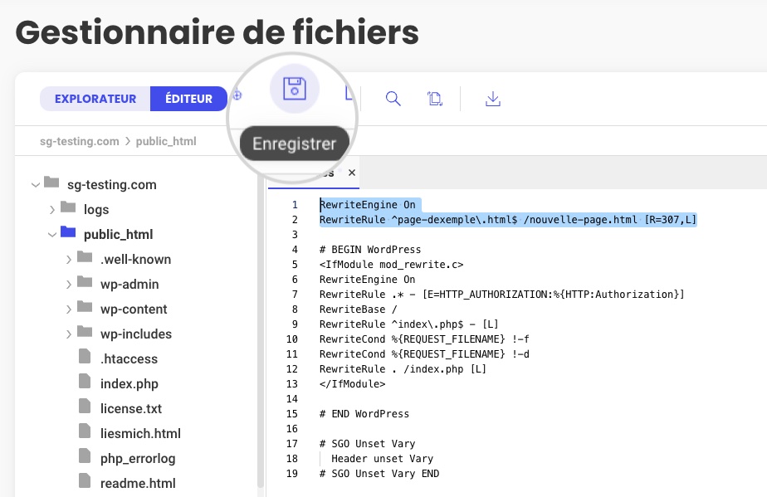Select the ÉDITEUR tab
Viewport: 767px width, 497px height.
pos(188,99)
